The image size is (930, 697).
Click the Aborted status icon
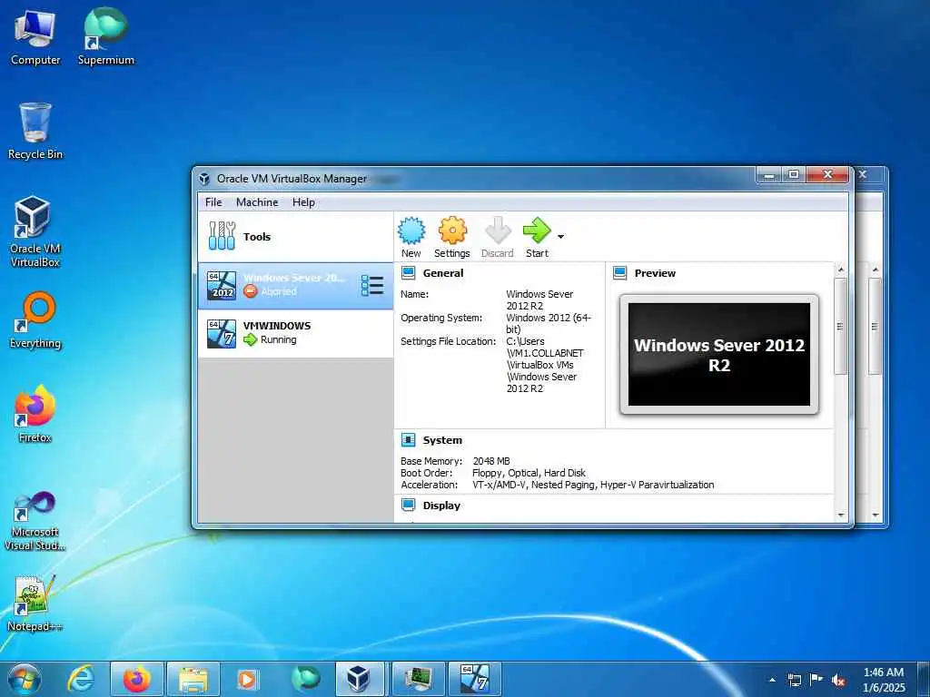pos(251,291)
